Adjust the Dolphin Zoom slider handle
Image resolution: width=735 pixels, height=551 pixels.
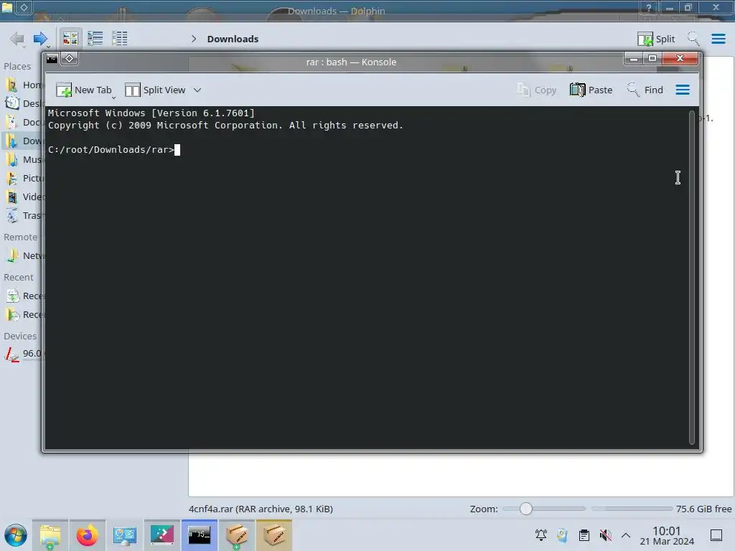(526, 509)
